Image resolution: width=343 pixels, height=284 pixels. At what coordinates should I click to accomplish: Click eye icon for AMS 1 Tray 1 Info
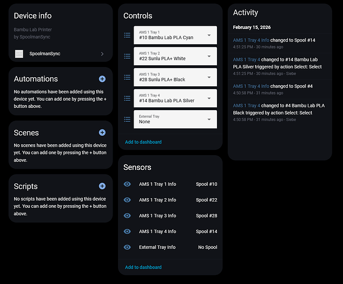pos(127,184)
